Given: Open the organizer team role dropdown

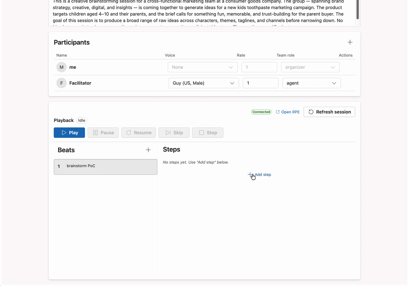Looking at the screenshot, I should [x=310, y=67].
